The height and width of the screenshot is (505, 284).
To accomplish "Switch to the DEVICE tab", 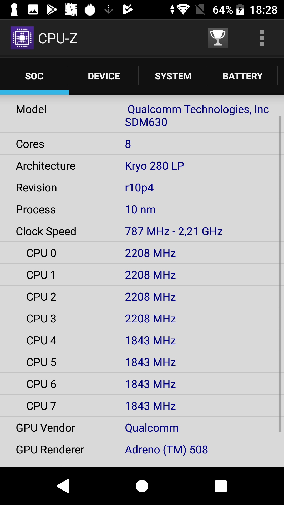I will coord(104,76).
